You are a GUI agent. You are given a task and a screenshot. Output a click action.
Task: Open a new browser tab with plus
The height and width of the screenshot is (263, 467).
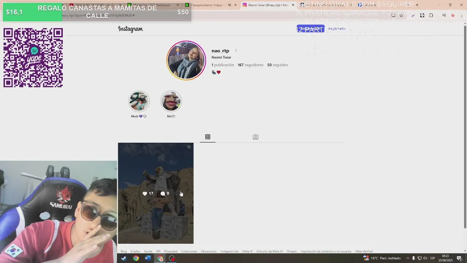point(417,5)
